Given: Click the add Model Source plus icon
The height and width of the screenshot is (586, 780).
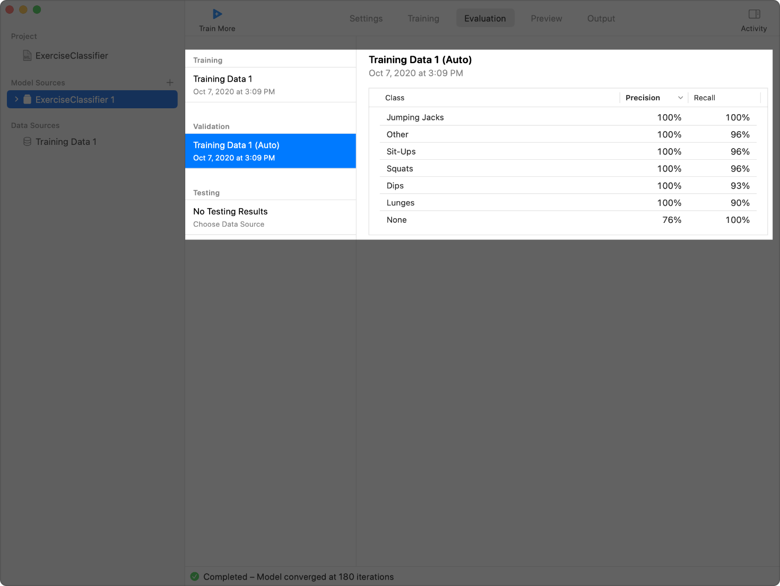Looking at the screenshot, I should point(170,83).
